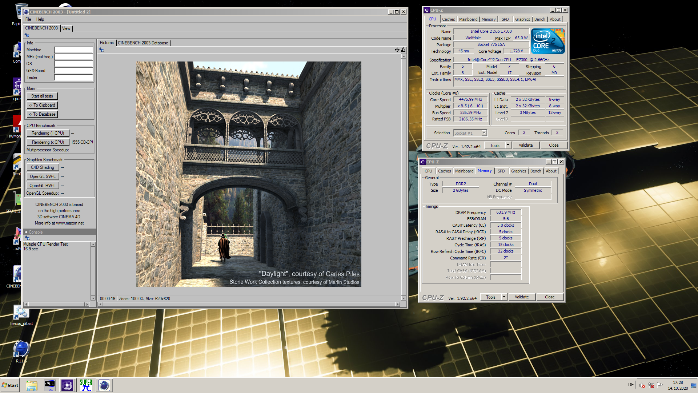Click the console vertical scrollbar down arrow
The height and width of the screenshot is (393, 698).
93,298
